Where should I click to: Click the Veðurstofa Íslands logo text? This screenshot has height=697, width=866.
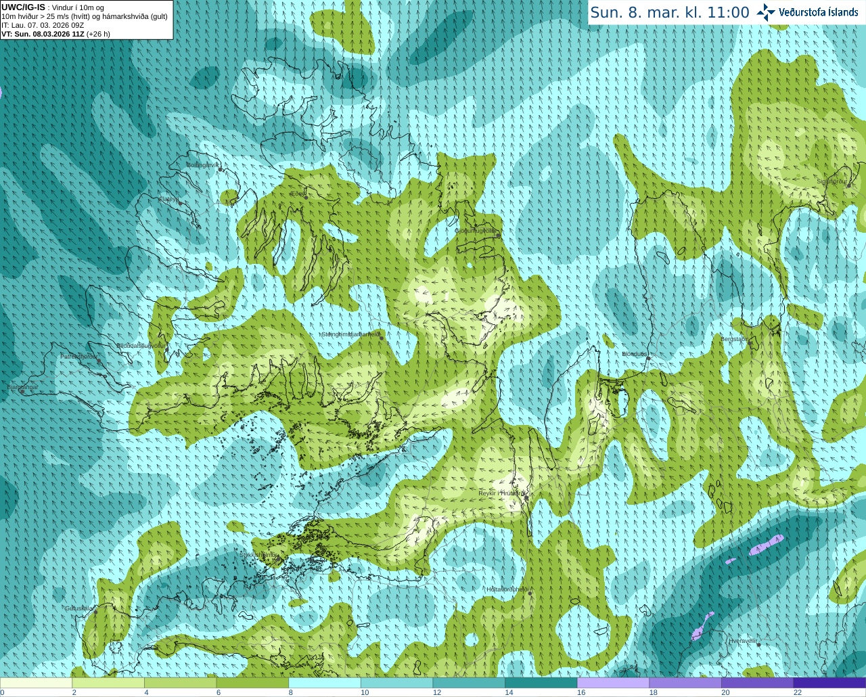pyautogui.click(x=819, y=12)
